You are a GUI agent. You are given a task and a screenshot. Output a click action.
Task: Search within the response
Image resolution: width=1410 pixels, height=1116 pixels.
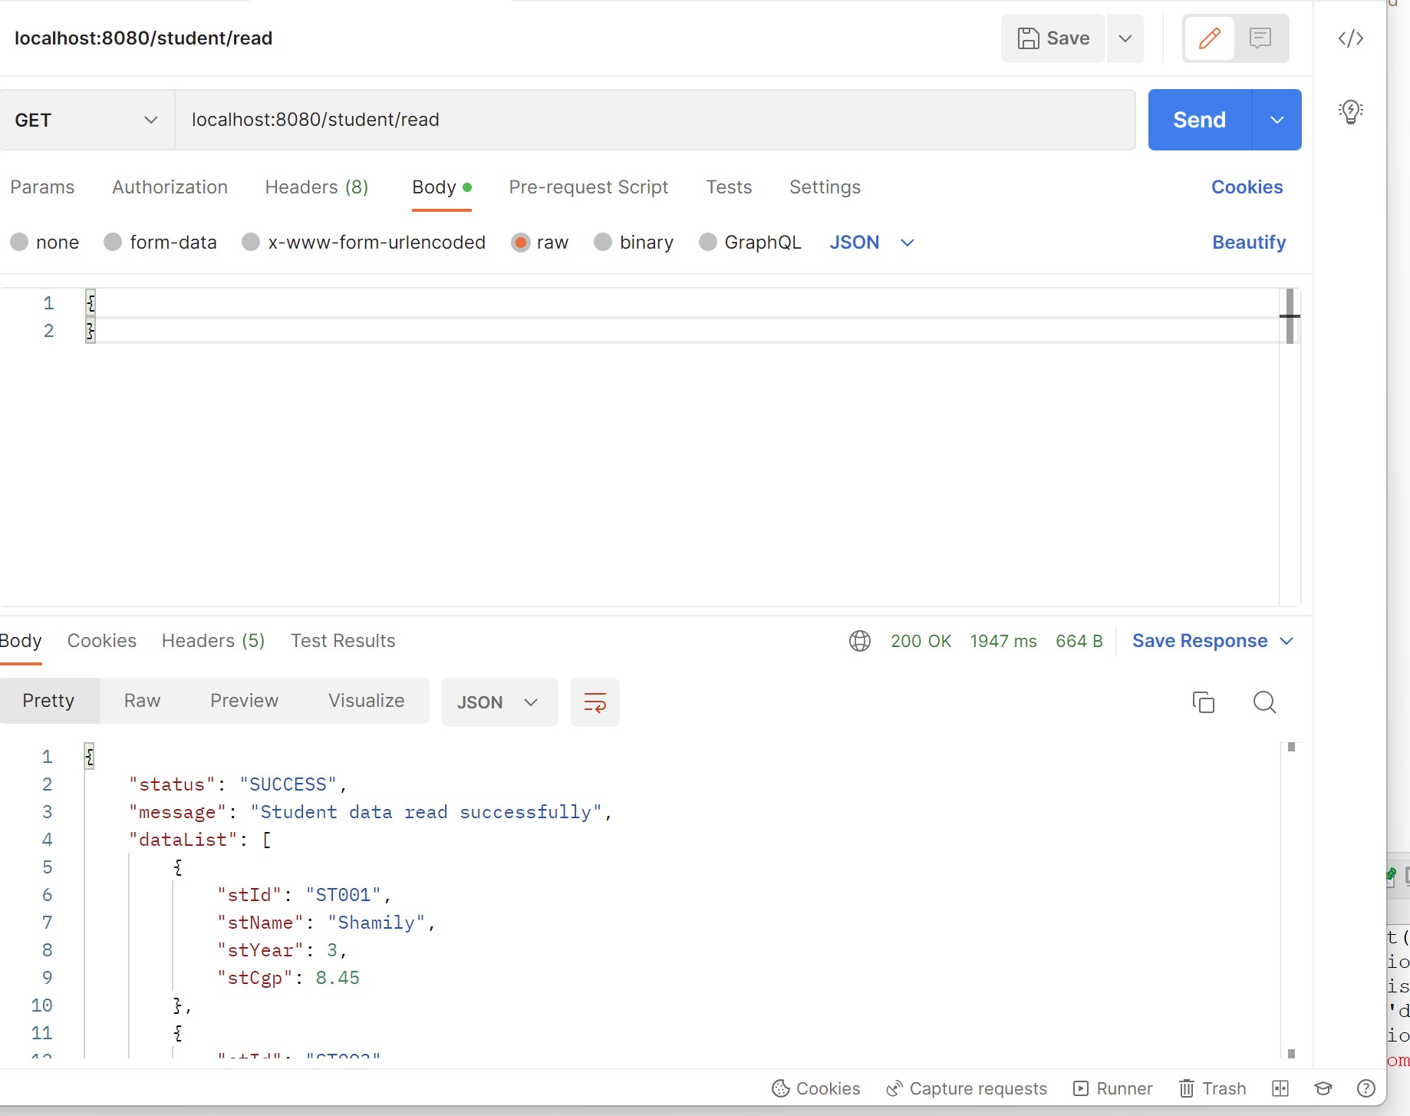coord(1265,702)
